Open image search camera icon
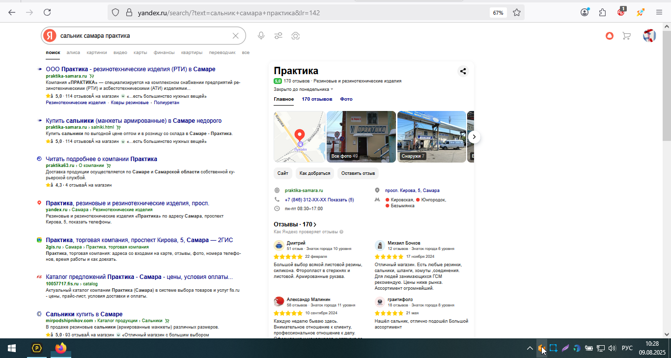 295,36
